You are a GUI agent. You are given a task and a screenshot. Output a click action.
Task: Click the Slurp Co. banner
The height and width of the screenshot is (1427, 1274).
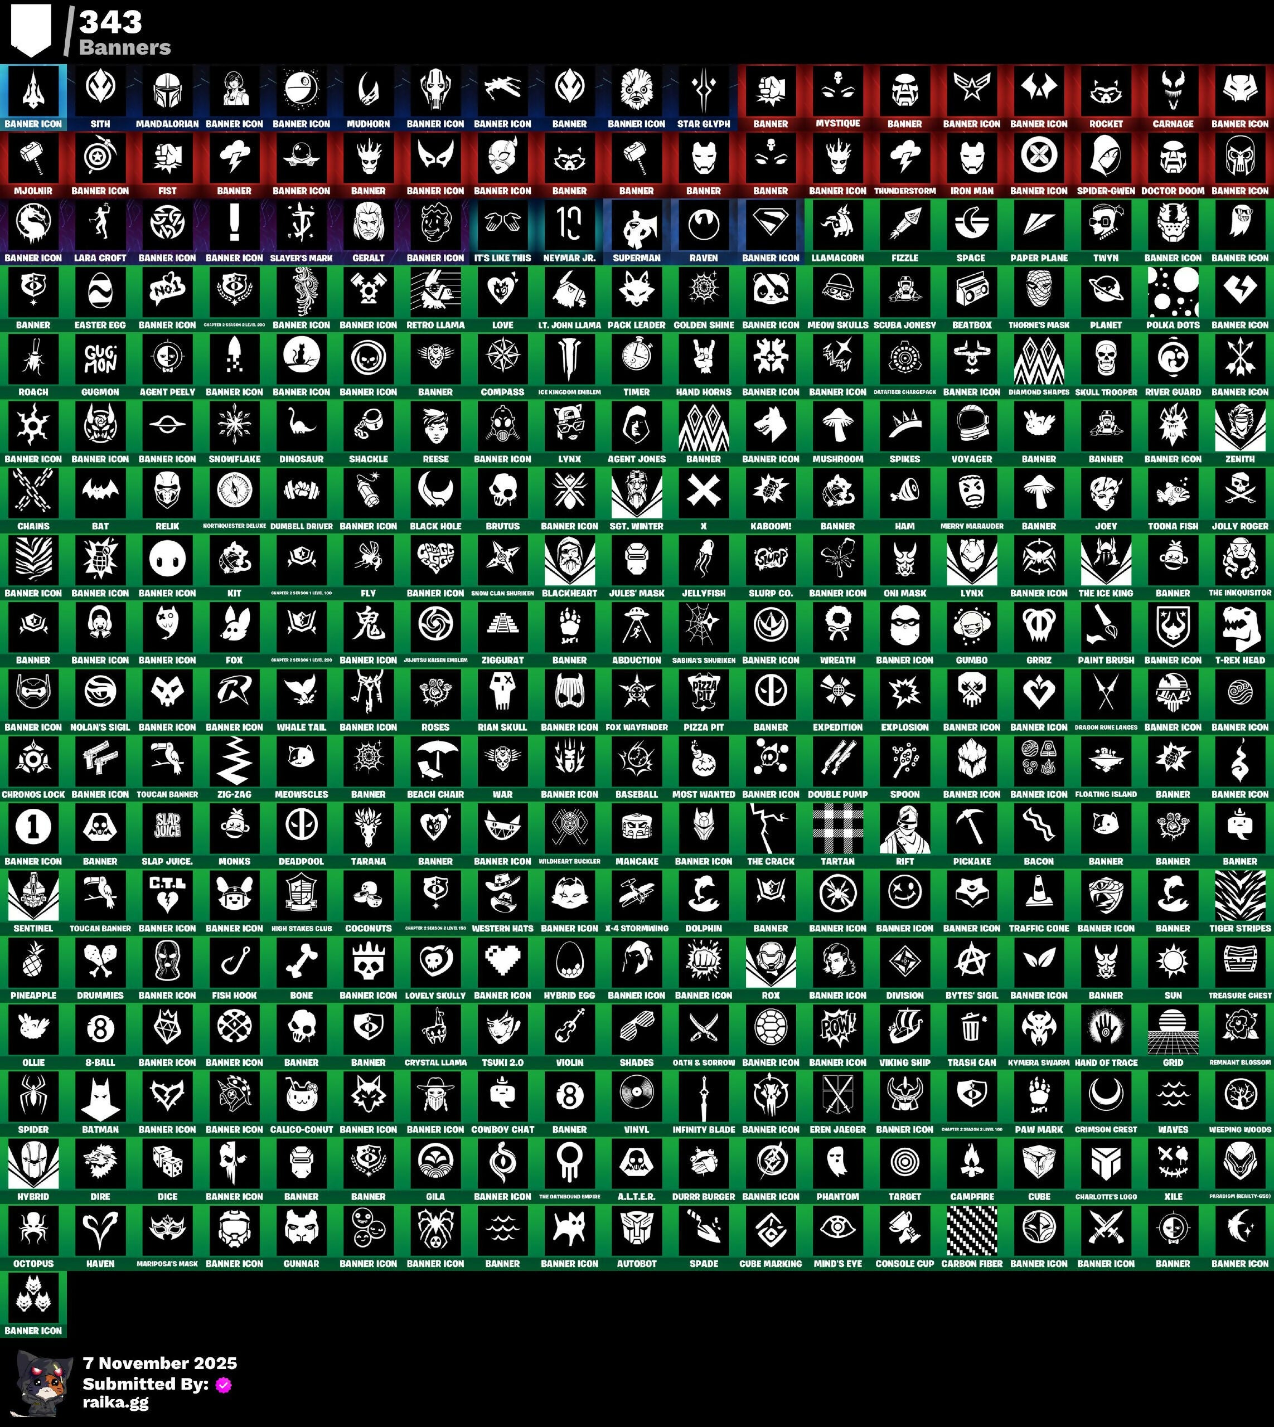click(x=770, y=560)
